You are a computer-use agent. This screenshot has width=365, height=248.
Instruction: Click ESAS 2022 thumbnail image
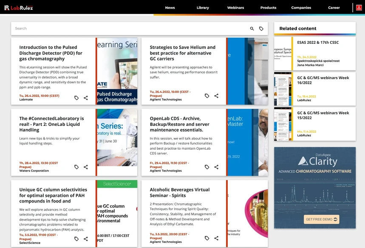tap(283, 53)
